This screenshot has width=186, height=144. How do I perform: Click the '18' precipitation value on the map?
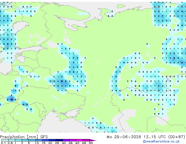pos(11,100)
